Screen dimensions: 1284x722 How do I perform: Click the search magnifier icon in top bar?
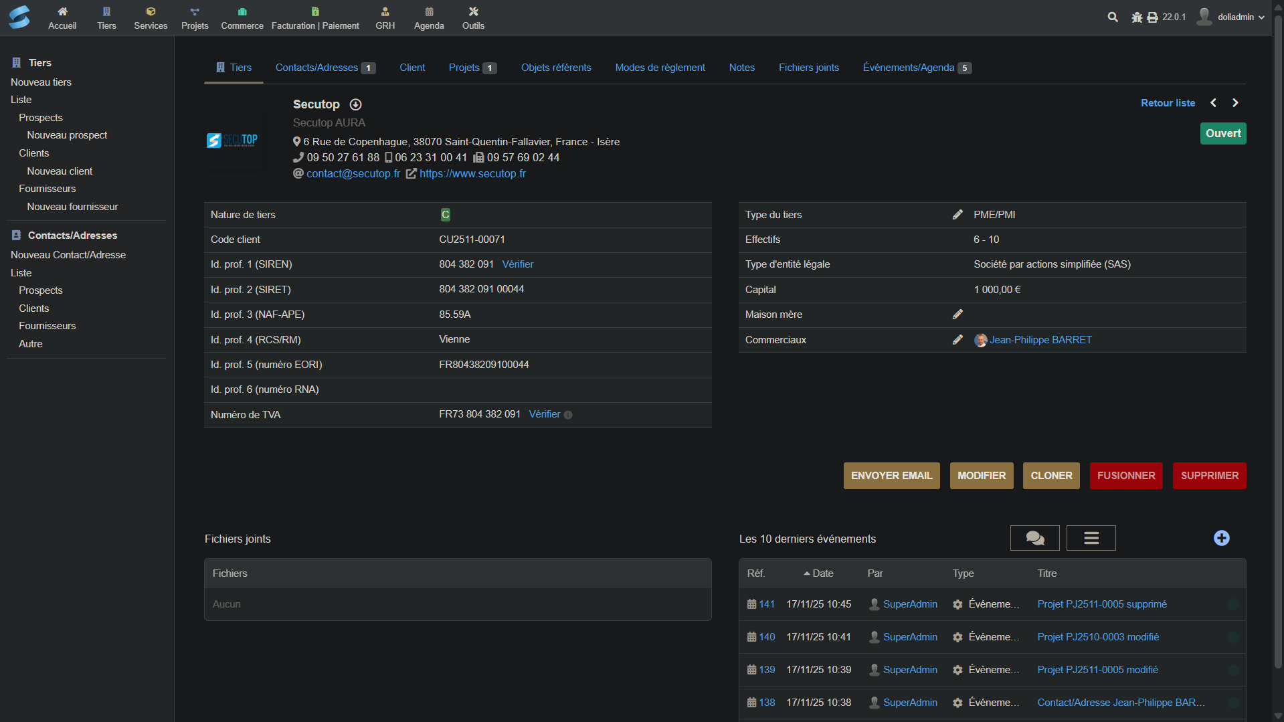[x=1113, y=17]
